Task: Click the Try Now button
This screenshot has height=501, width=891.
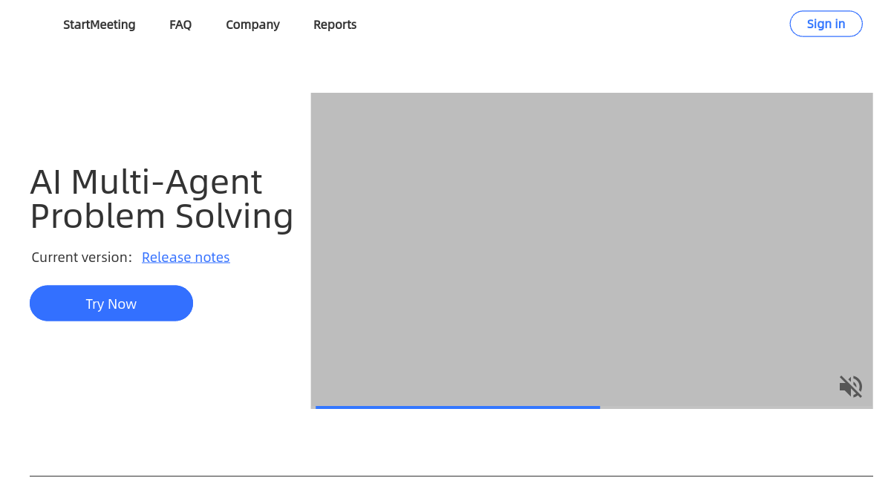Action: [111, 304]
